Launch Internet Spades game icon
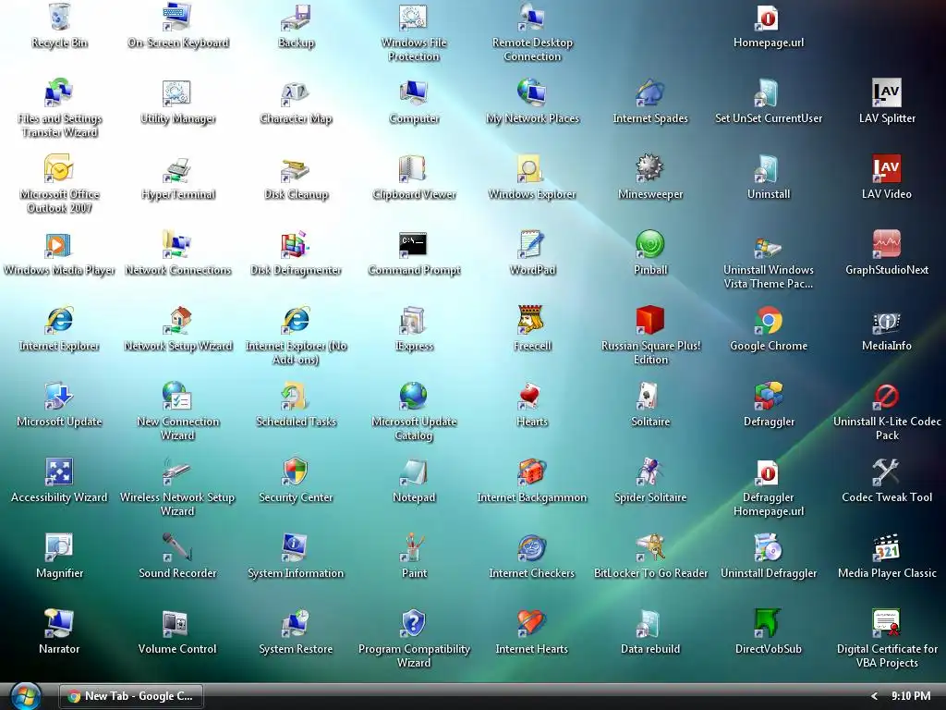The image size is (946, 710). pos(650,92)
